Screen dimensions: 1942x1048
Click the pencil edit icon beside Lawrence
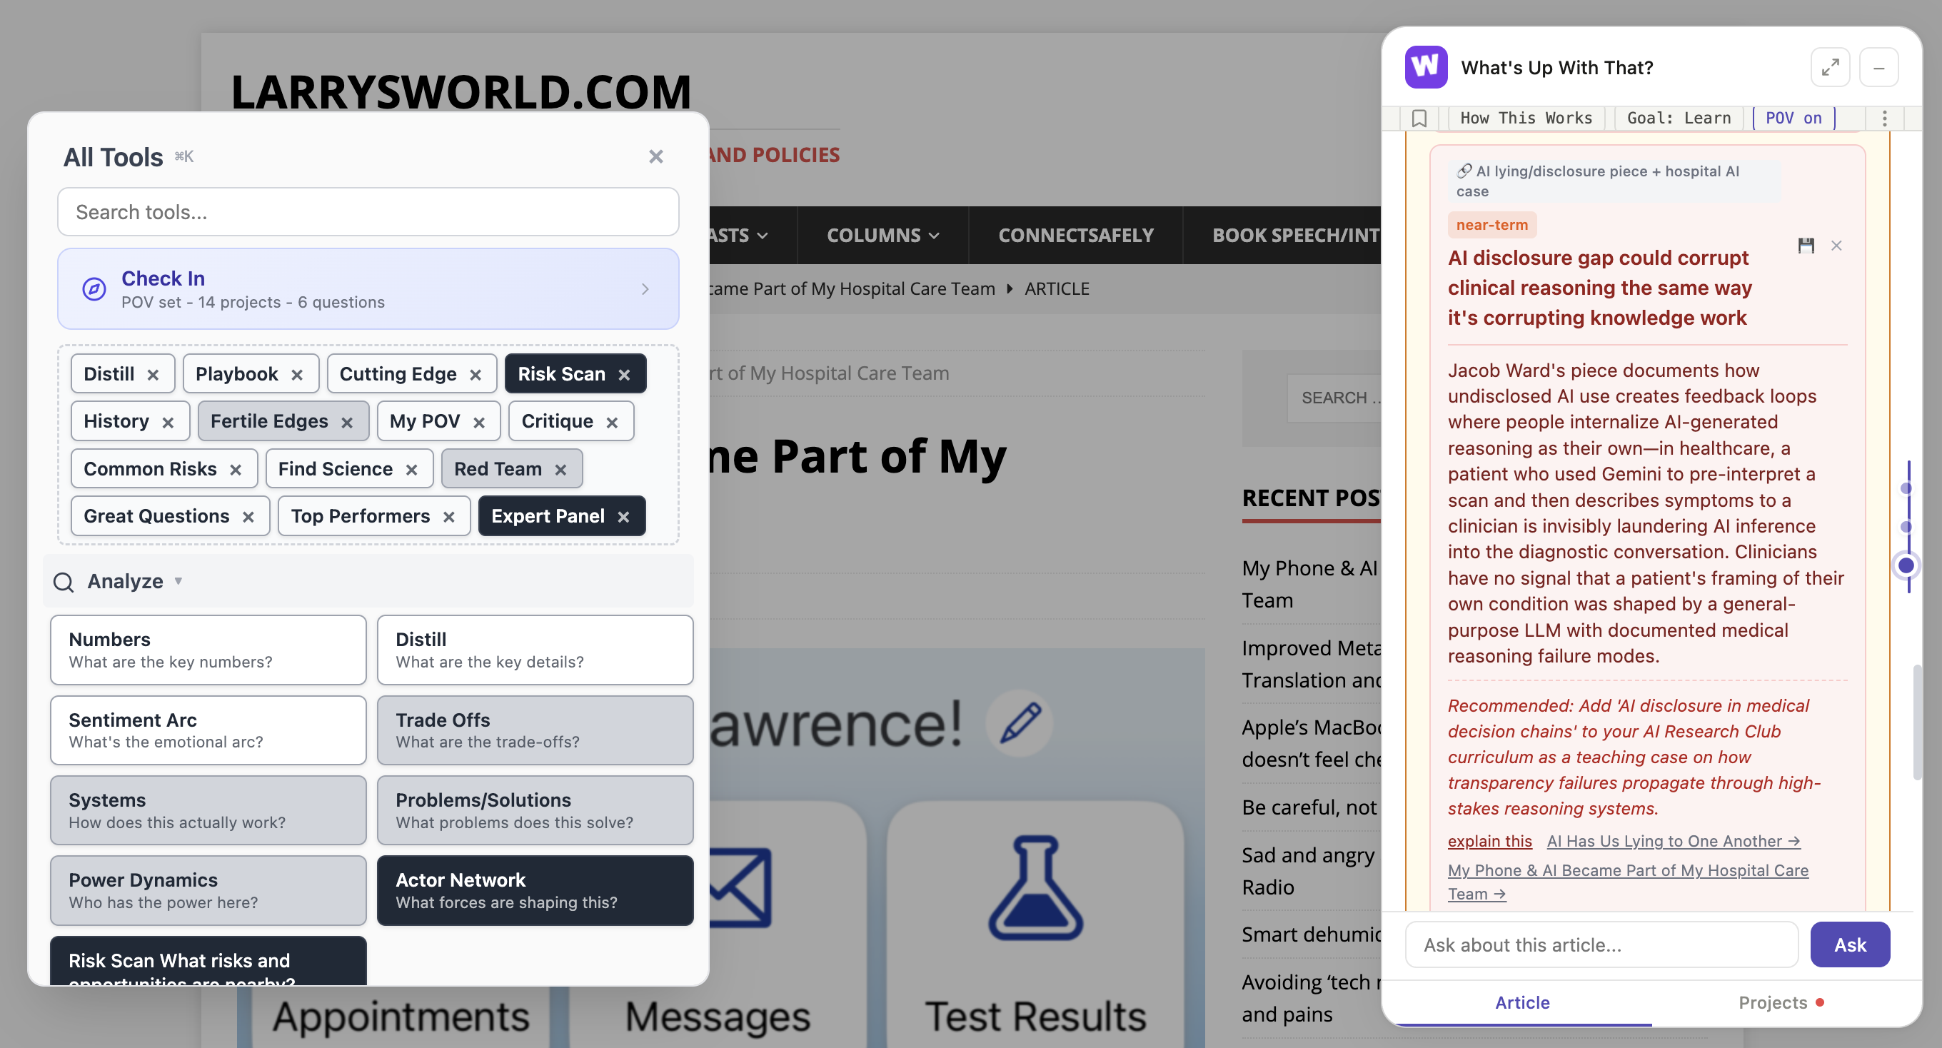click(x=1020, y=722)
